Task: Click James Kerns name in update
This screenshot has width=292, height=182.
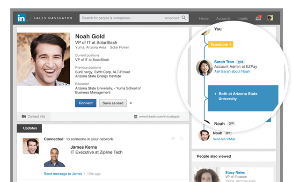Action: 84,147
